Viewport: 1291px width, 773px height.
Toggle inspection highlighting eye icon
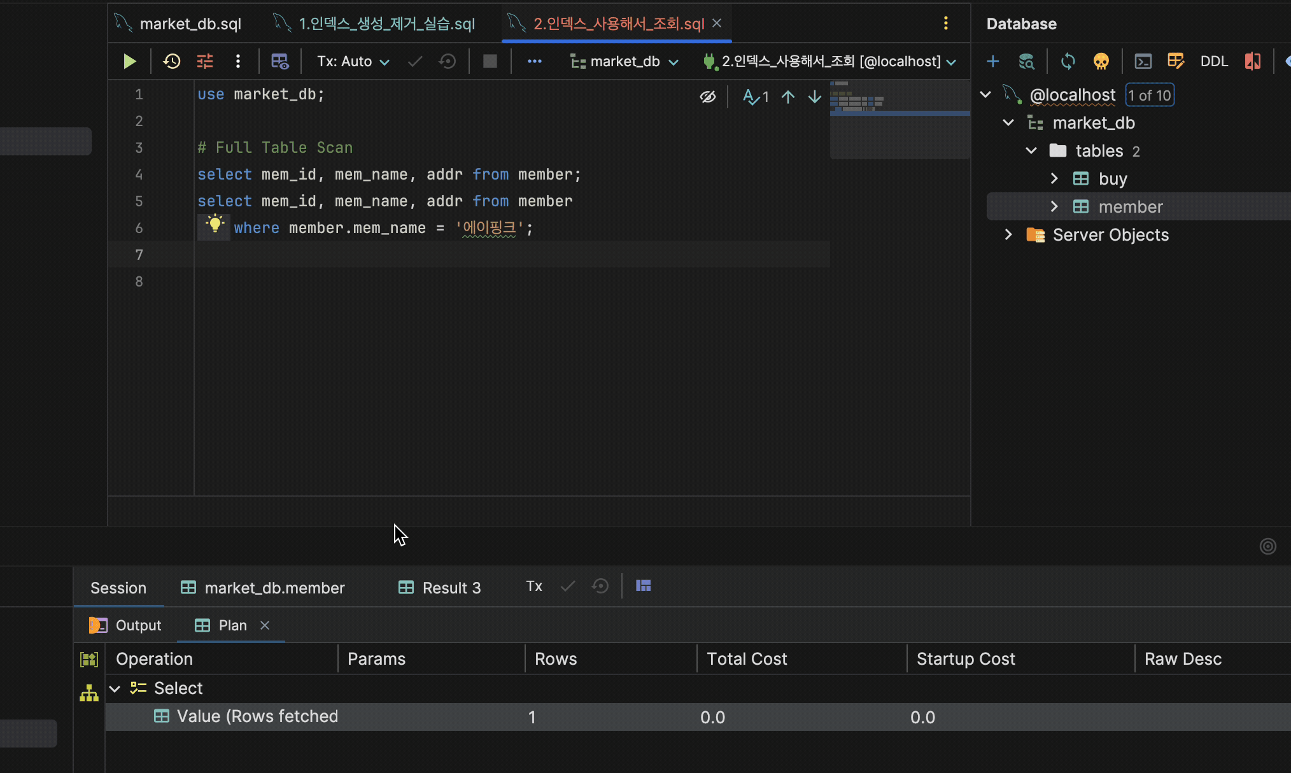pyautogui.click(x=707, y=97)
